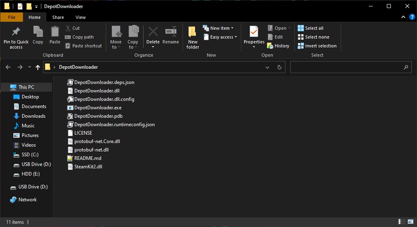Expand Delete options arrow
This screenshot has width=417, height=227.
point(153,47)
